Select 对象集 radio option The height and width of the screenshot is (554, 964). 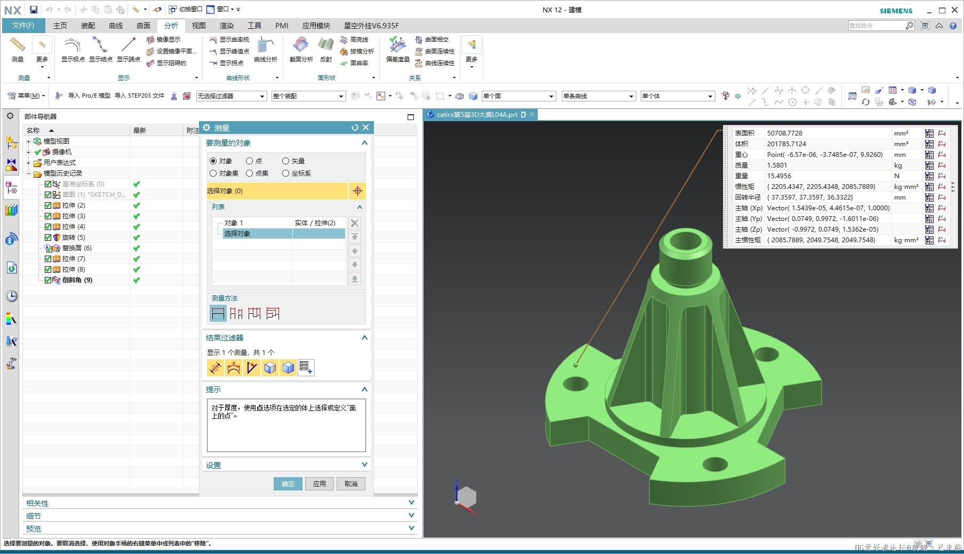pyautogui.click(x=213, y=173)
